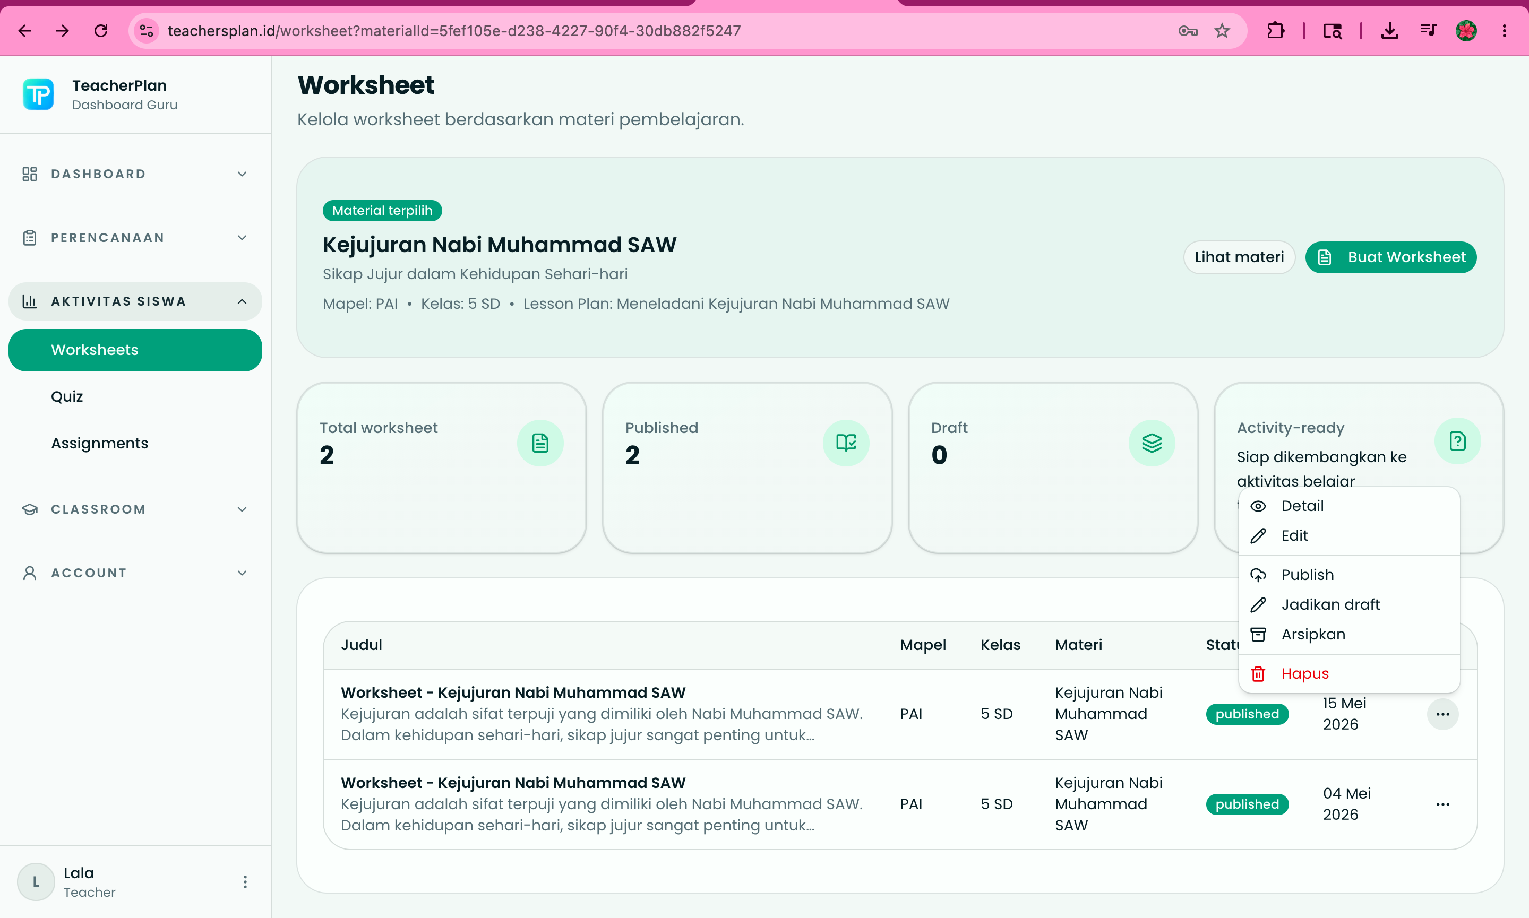Reload the page using the refresh icon
This screenshot has height=918, width=1529.
pyautogui.click(x=101, y=30)
